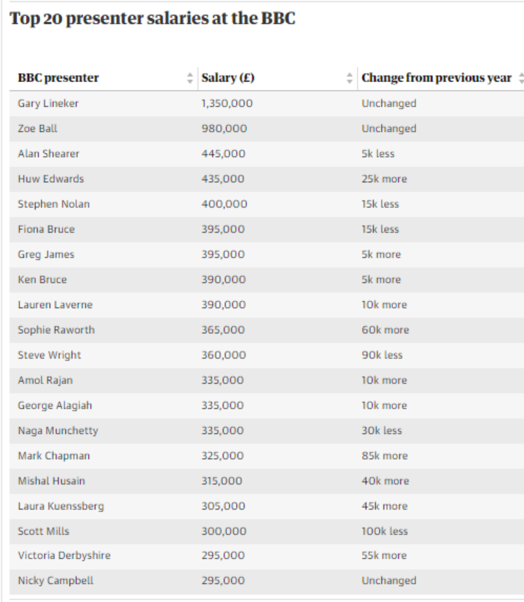Select the Alan Shearer salary 445,000
The image size is (524, 602).
223,154
